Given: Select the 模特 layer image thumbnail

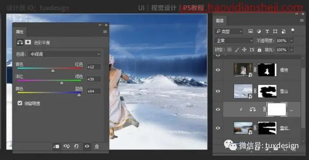Looking at the screenshot, I should click(x=243, y=70).
